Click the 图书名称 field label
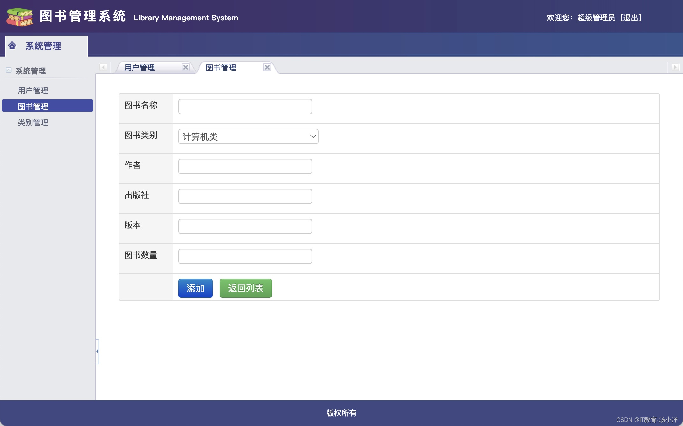 coord(141,105)
